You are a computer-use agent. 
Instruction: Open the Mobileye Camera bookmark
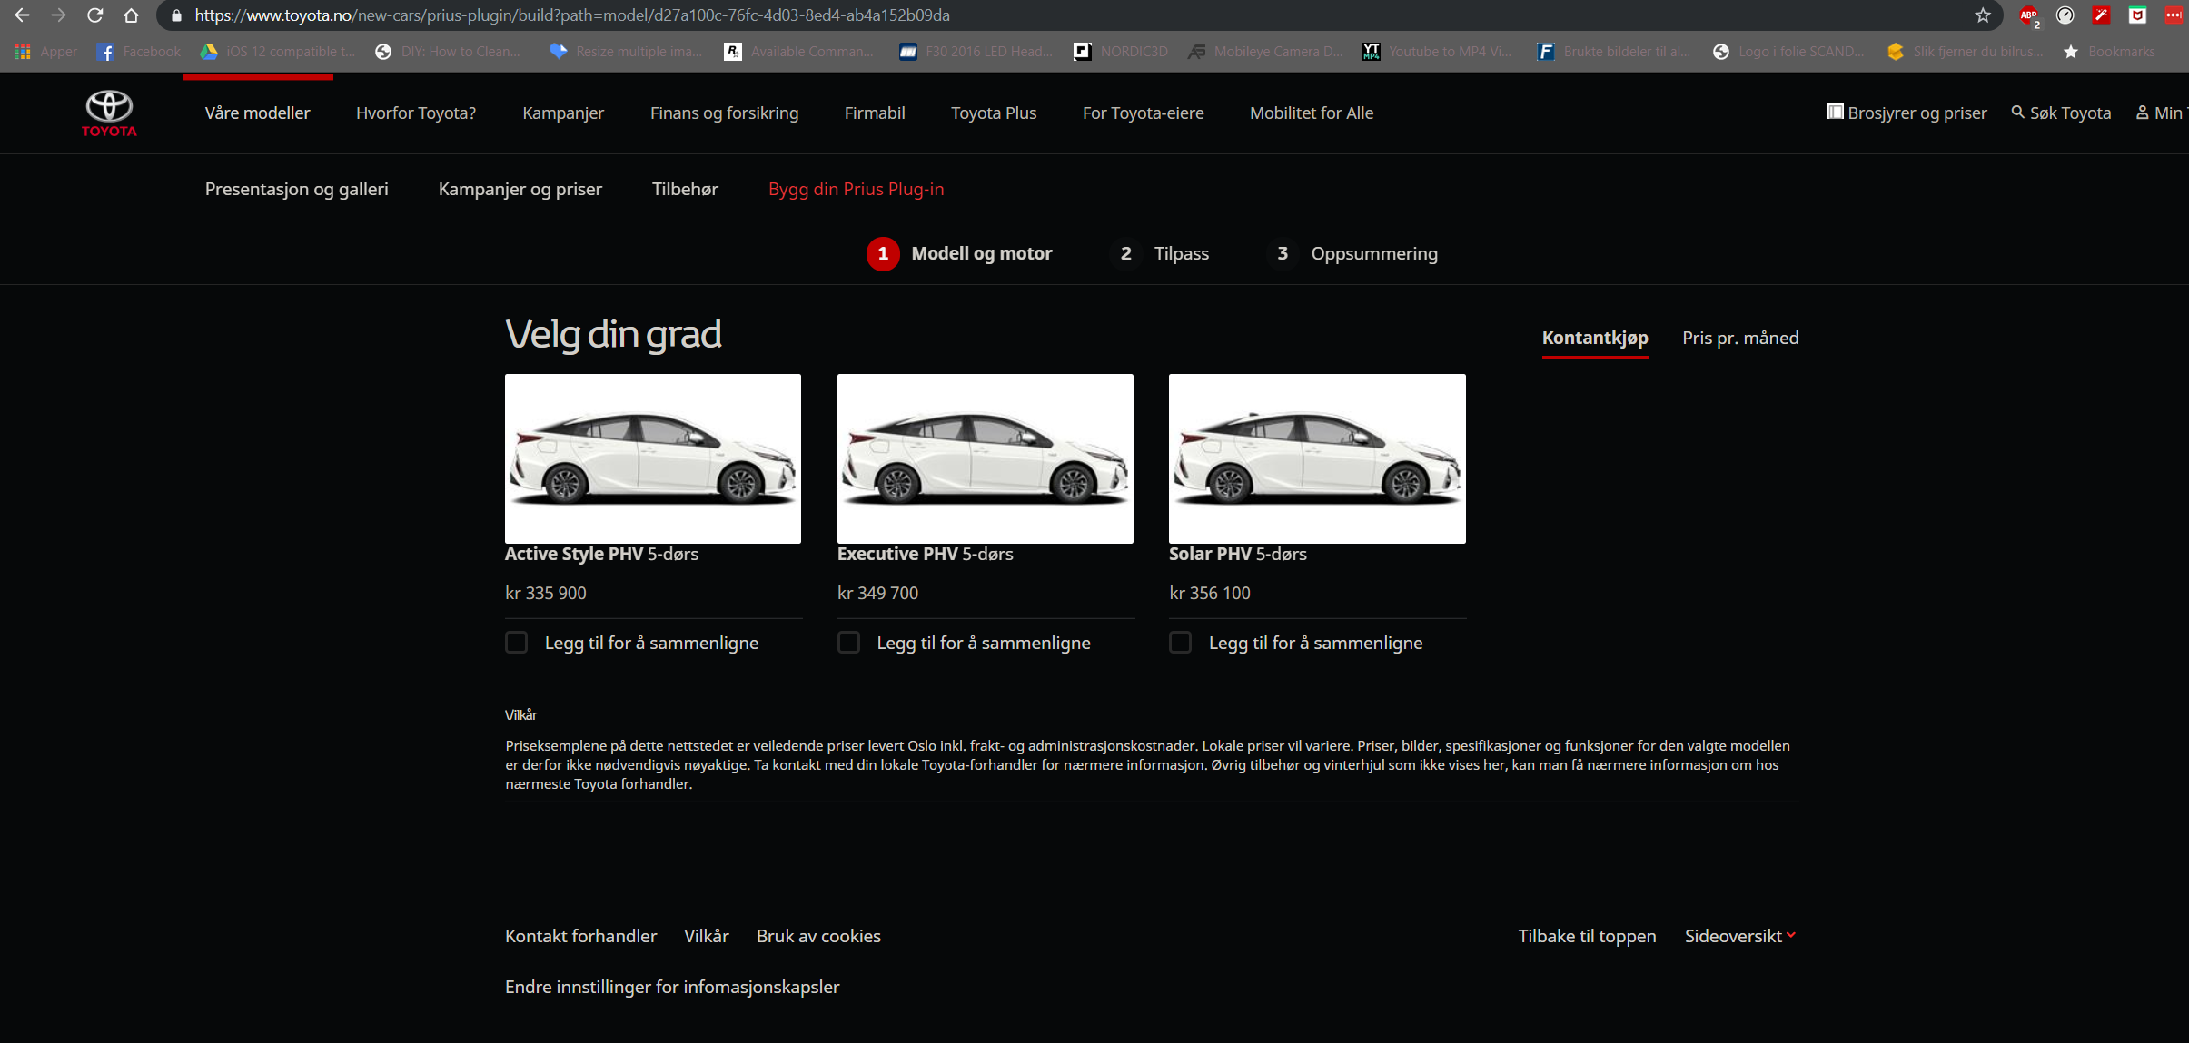point(1265,52)
